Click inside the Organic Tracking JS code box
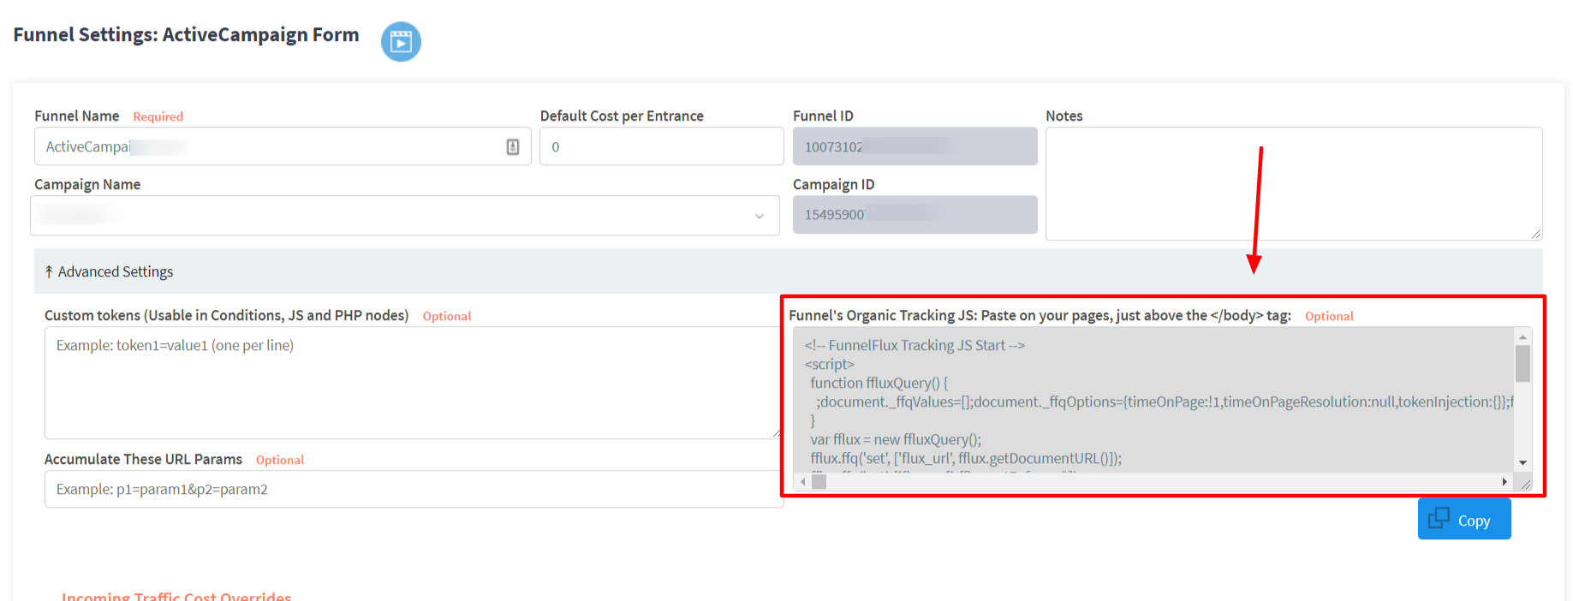Screen dimensions: 1573x601 pos(1153,400)
